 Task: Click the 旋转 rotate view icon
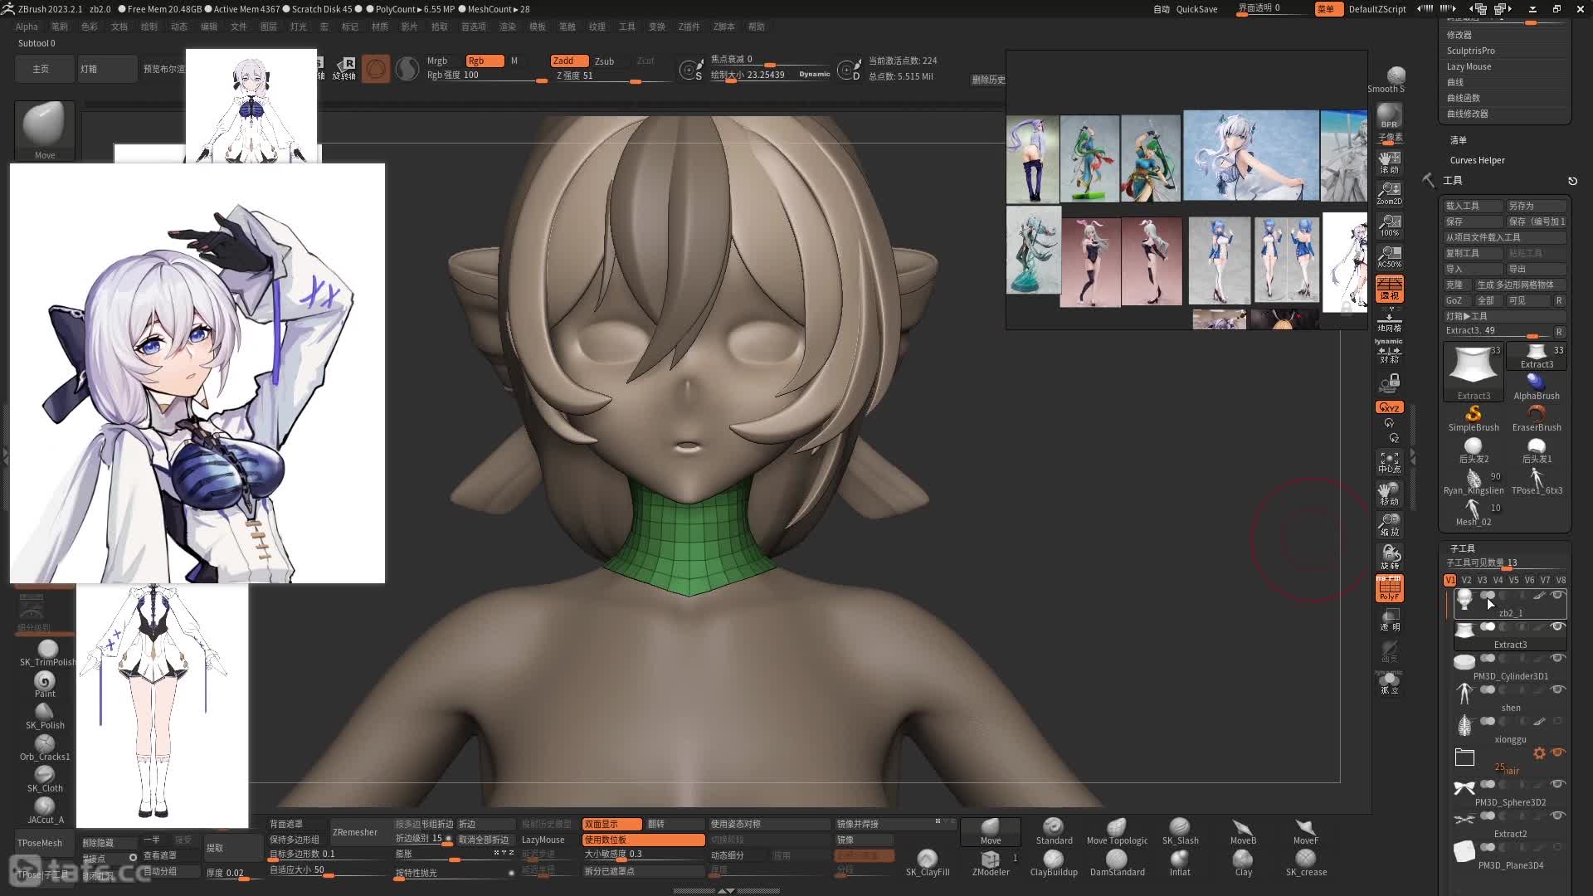tap(1390, 557)
